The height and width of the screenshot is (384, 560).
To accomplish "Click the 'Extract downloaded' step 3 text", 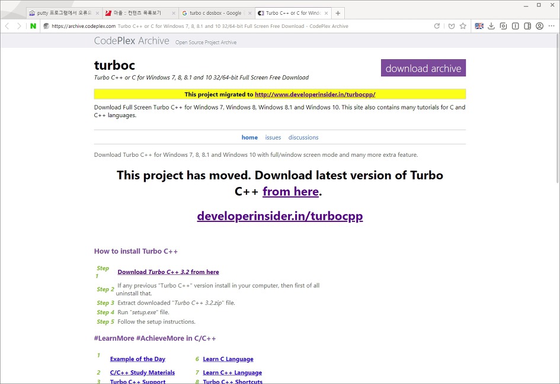I will 177,303.
